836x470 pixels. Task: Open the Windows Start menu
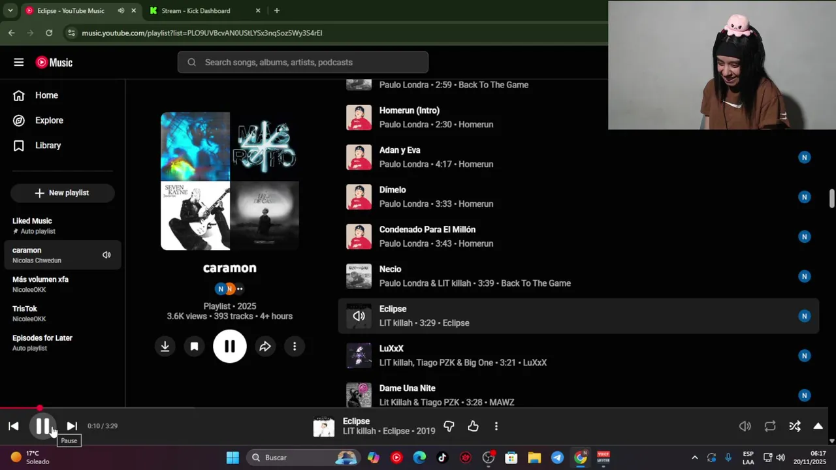coord(233,458)
